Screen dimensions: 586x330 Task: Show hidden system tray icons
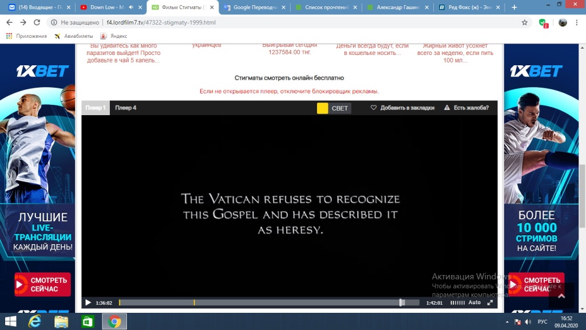coord(507,322)
